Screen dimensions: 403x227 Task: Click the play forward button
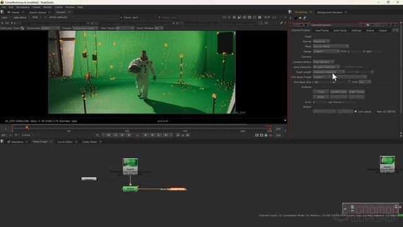pyautogui.click(x=145, y=135)
